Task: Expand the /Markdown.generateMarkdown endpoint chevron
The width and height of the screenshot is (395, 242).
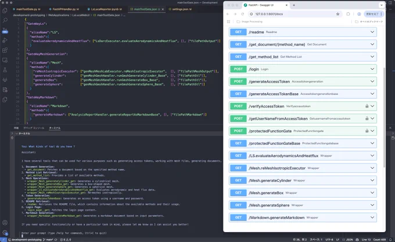Action: [372, 217]
